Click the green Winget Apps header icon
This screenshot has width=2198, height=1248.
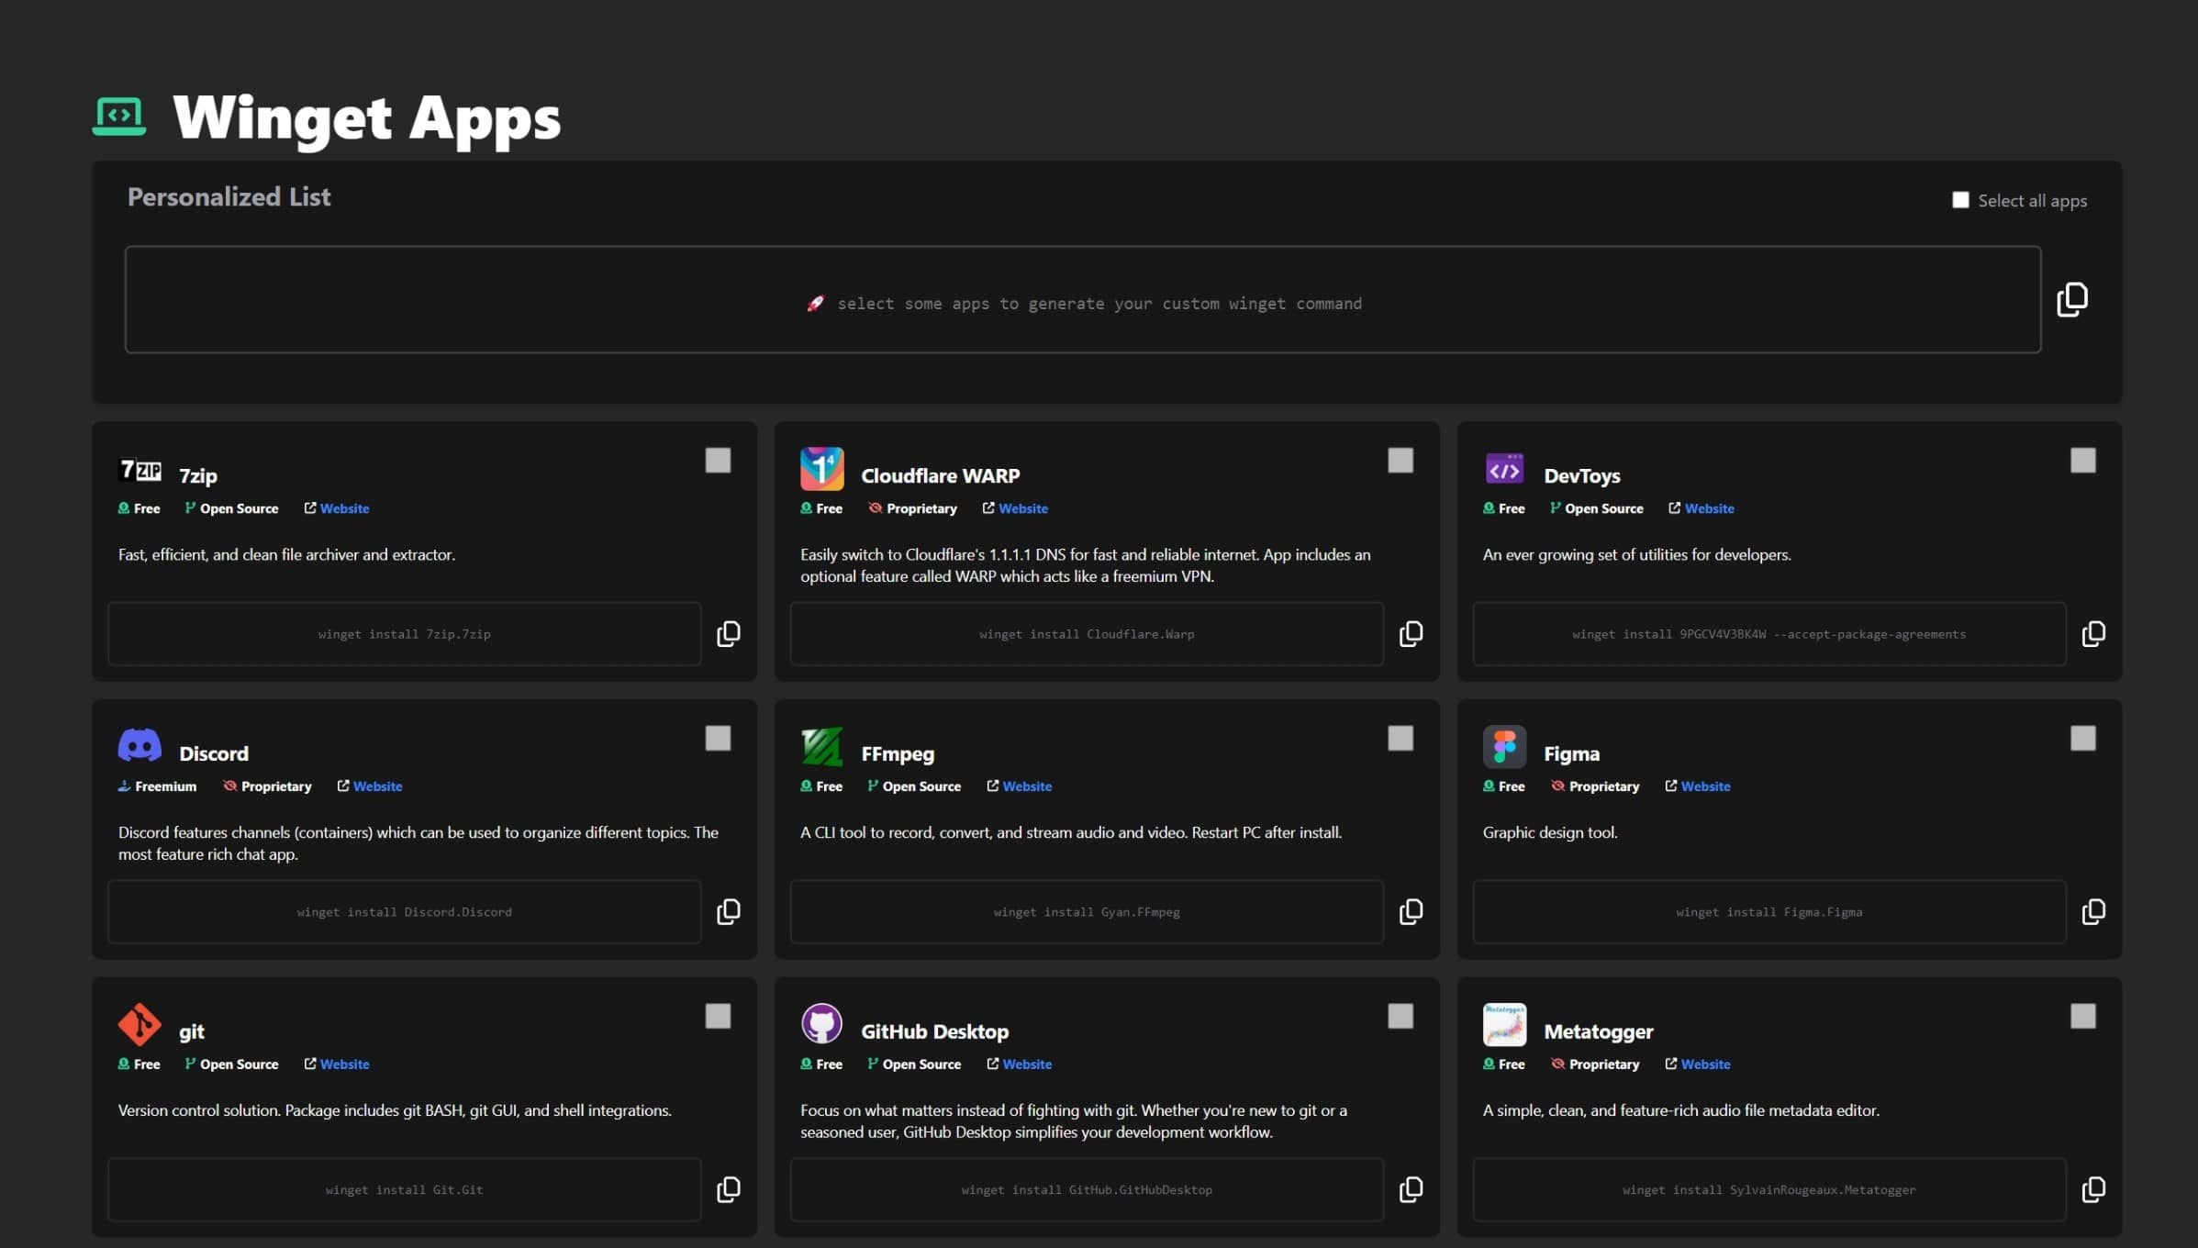click(x=119, y=117)
